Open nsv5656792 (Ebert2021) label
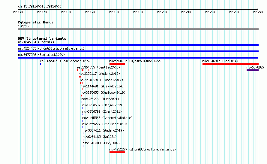 (102, 111)
